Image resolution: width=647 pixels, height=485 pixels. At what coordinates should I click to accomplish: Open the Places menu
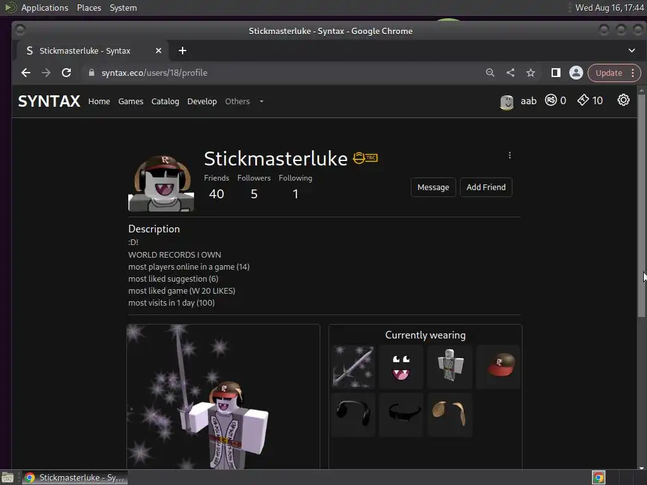coord(89,8)
